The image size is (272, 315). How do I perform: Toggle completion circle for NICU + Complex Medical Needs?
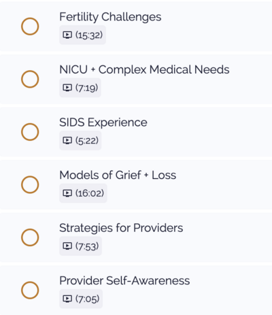click(x=30, y=79)
